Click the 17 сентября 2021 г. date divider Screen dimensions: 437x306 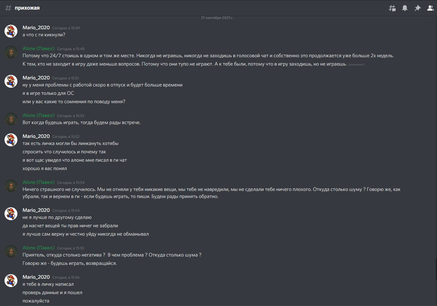pyautogui.click(x=217, y=18)
